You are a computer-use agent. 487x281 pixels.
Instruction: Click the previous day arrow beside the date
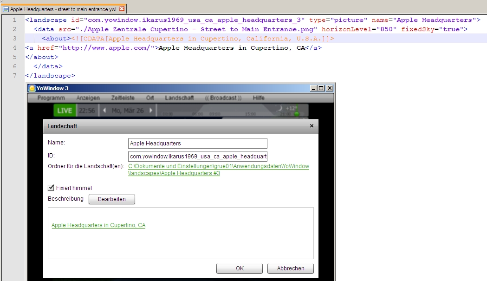[104, 111]
